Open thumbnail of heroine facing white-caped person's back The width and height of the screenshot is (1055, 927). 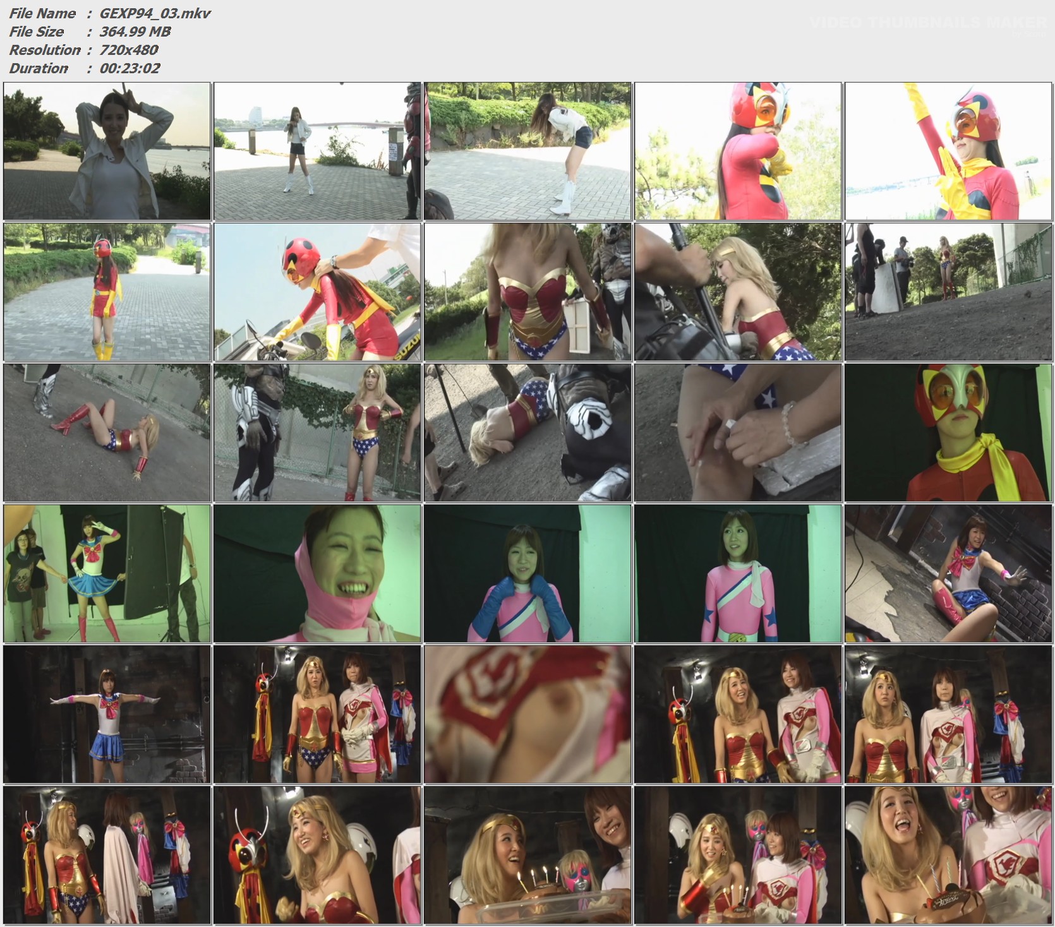pos(107,855)
